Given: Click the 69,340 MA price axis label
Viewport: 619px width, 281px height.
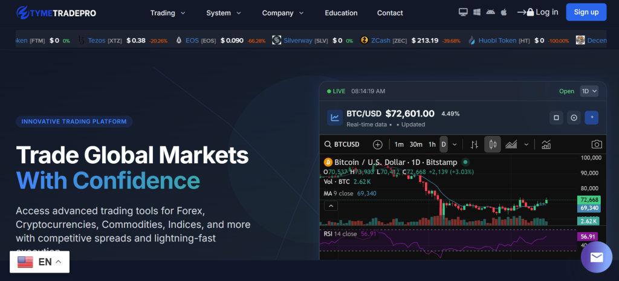Looking at the screenshot, I should coord(588,208).
